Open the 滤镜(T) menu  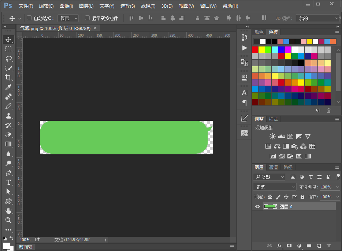coord(148,6)
